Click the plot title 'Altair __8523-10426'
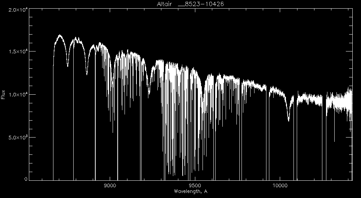 190,4
